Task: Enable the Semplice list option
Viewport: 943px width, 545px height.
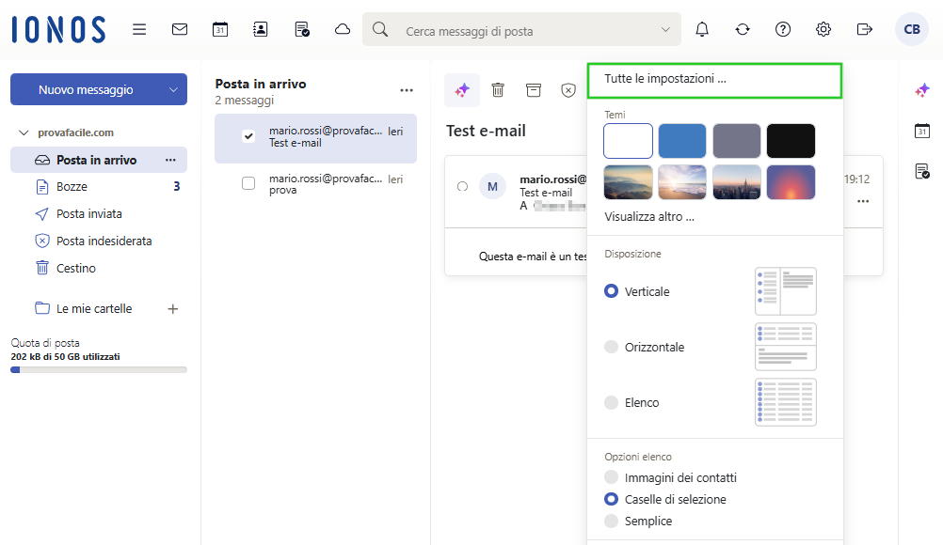Action: 611,520
